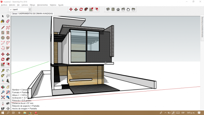Open the Edición menu
204x115 pixels.
pyautogui.click(x=12, y=5)
